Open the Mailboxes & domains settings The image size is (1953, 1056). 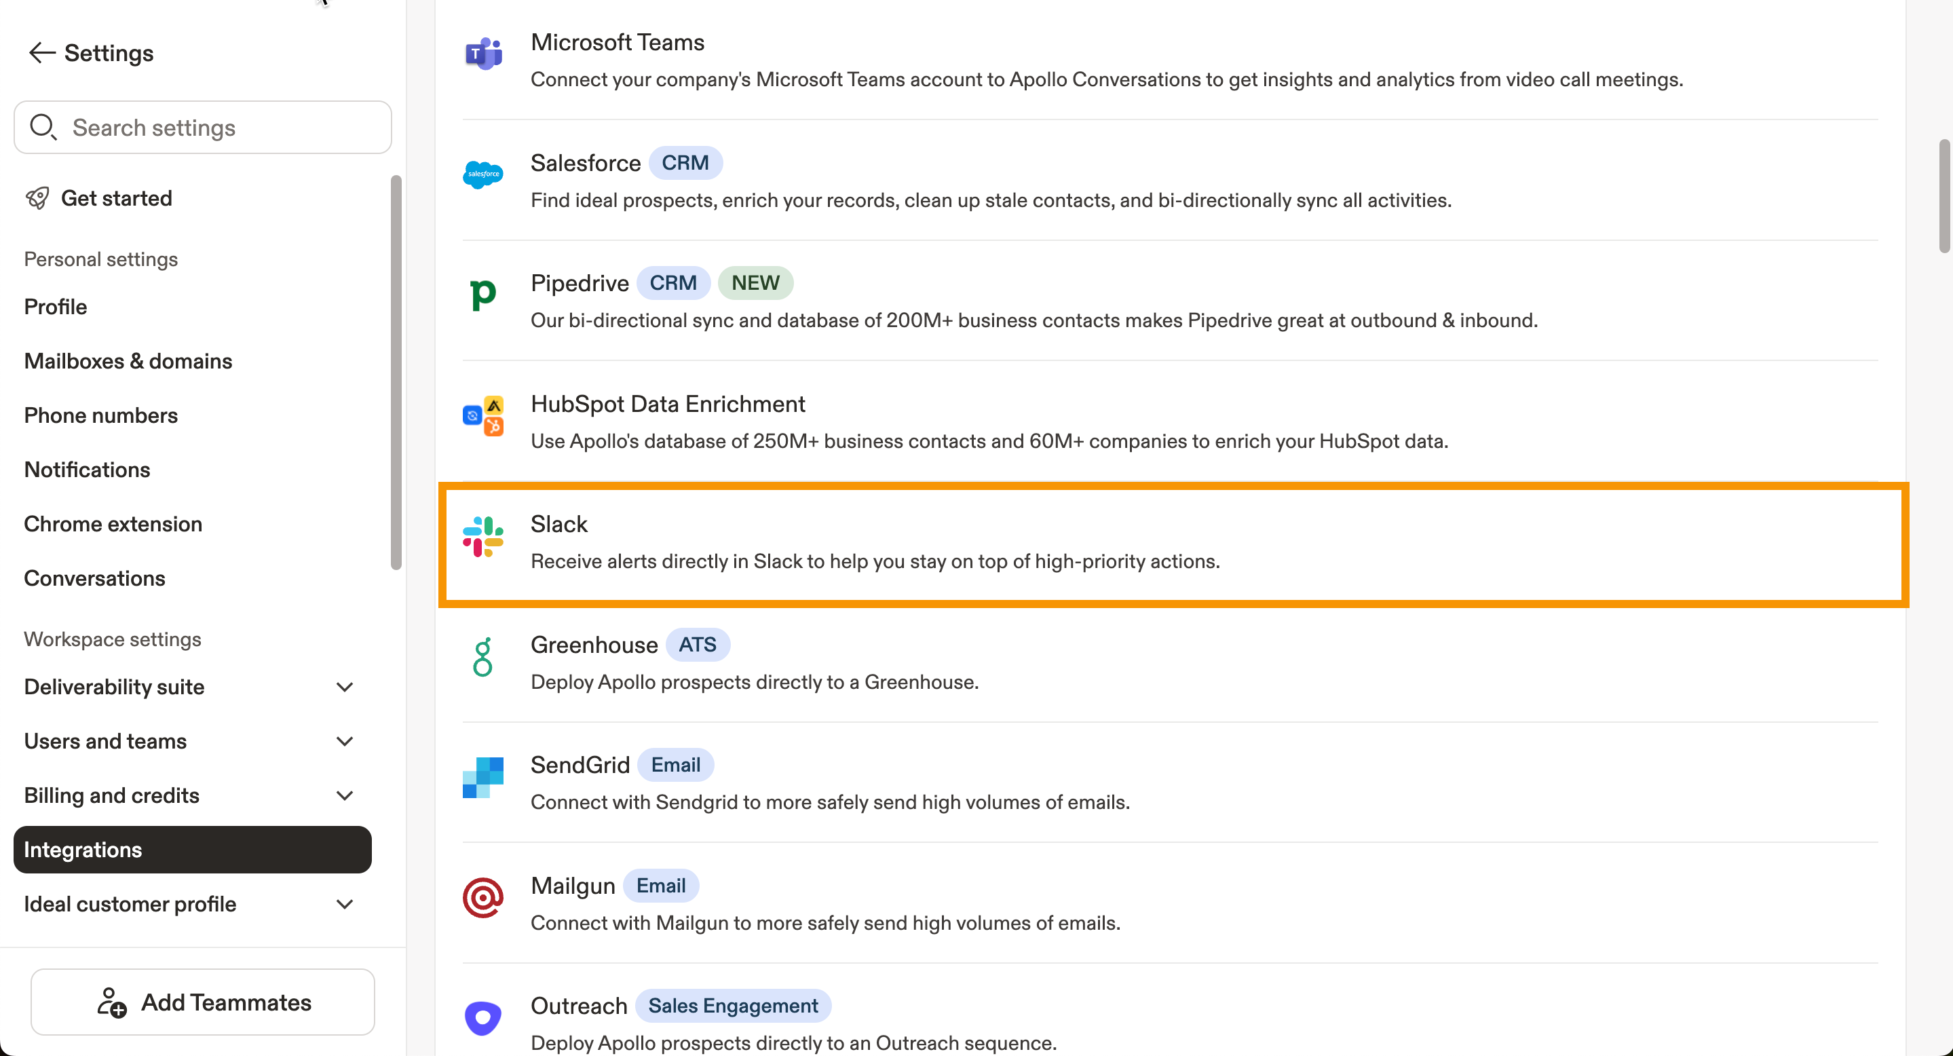tap(128, 361)
